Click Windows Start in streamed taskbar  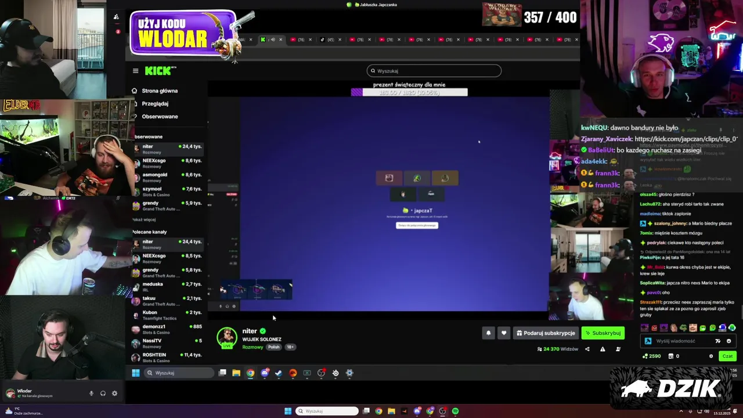(136, 373)
